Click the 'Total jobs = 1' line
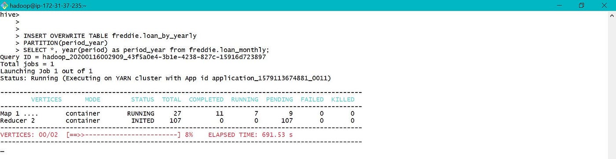616x159 pixels. pyautogui.click(x=27, y=64)
